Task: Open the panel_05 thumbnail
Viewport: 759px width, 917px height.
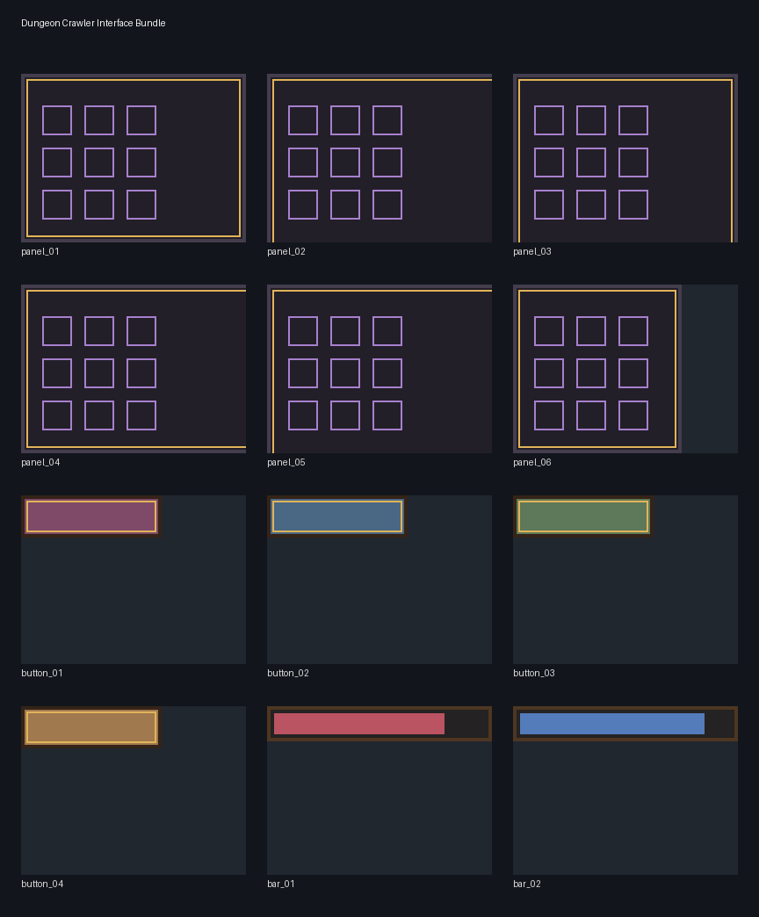Action: (x=379, y=369)
